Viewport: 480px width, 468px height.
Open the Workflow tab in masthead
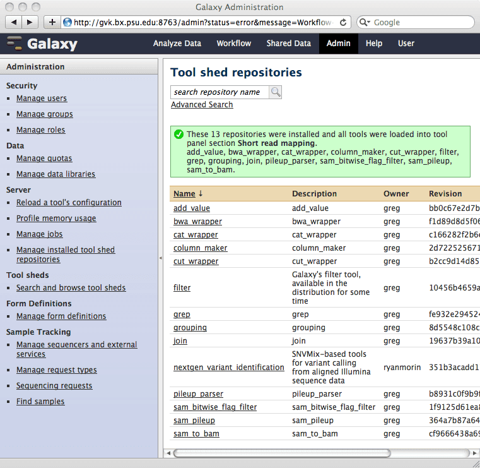(233, 44)
